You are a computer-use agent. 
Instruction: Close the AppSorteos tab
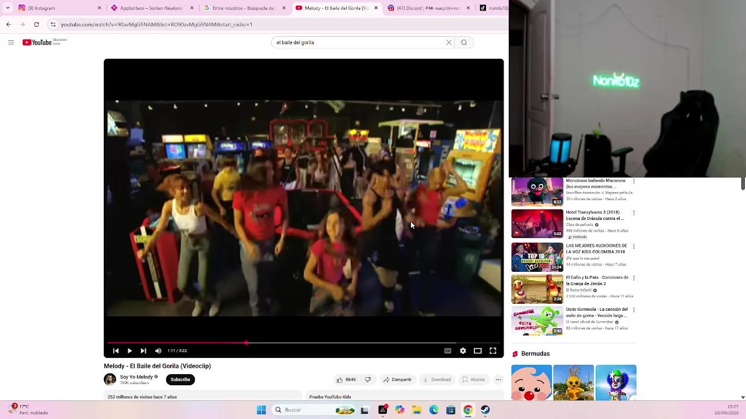point(192,8)
